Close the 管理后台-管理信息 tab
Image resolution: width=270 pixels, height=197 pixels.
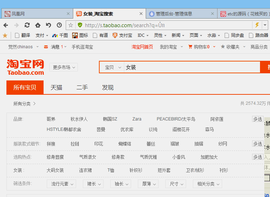pyautogui.click(x=212, y=14)
